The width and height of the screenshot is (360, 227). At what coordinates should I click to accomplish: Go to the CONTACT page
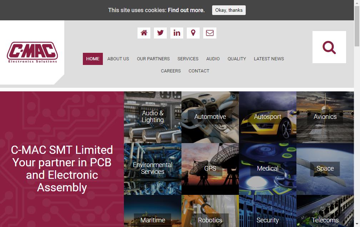coord(199,71)
